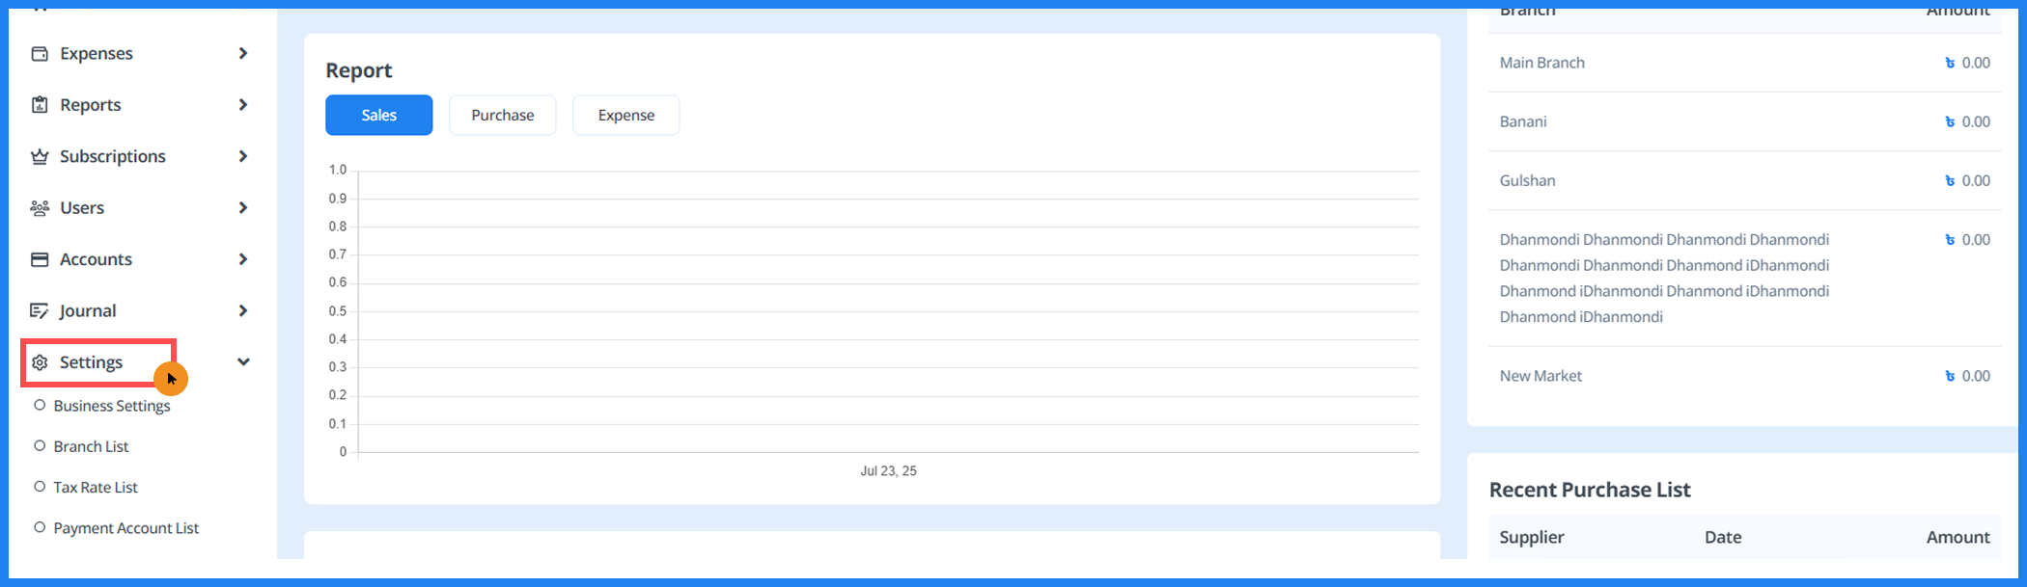Image resolution: width=2027 pixels, height=587 pixels.
Task: Select the Branch List circle bullet
Action: click(x=40, y=446)
